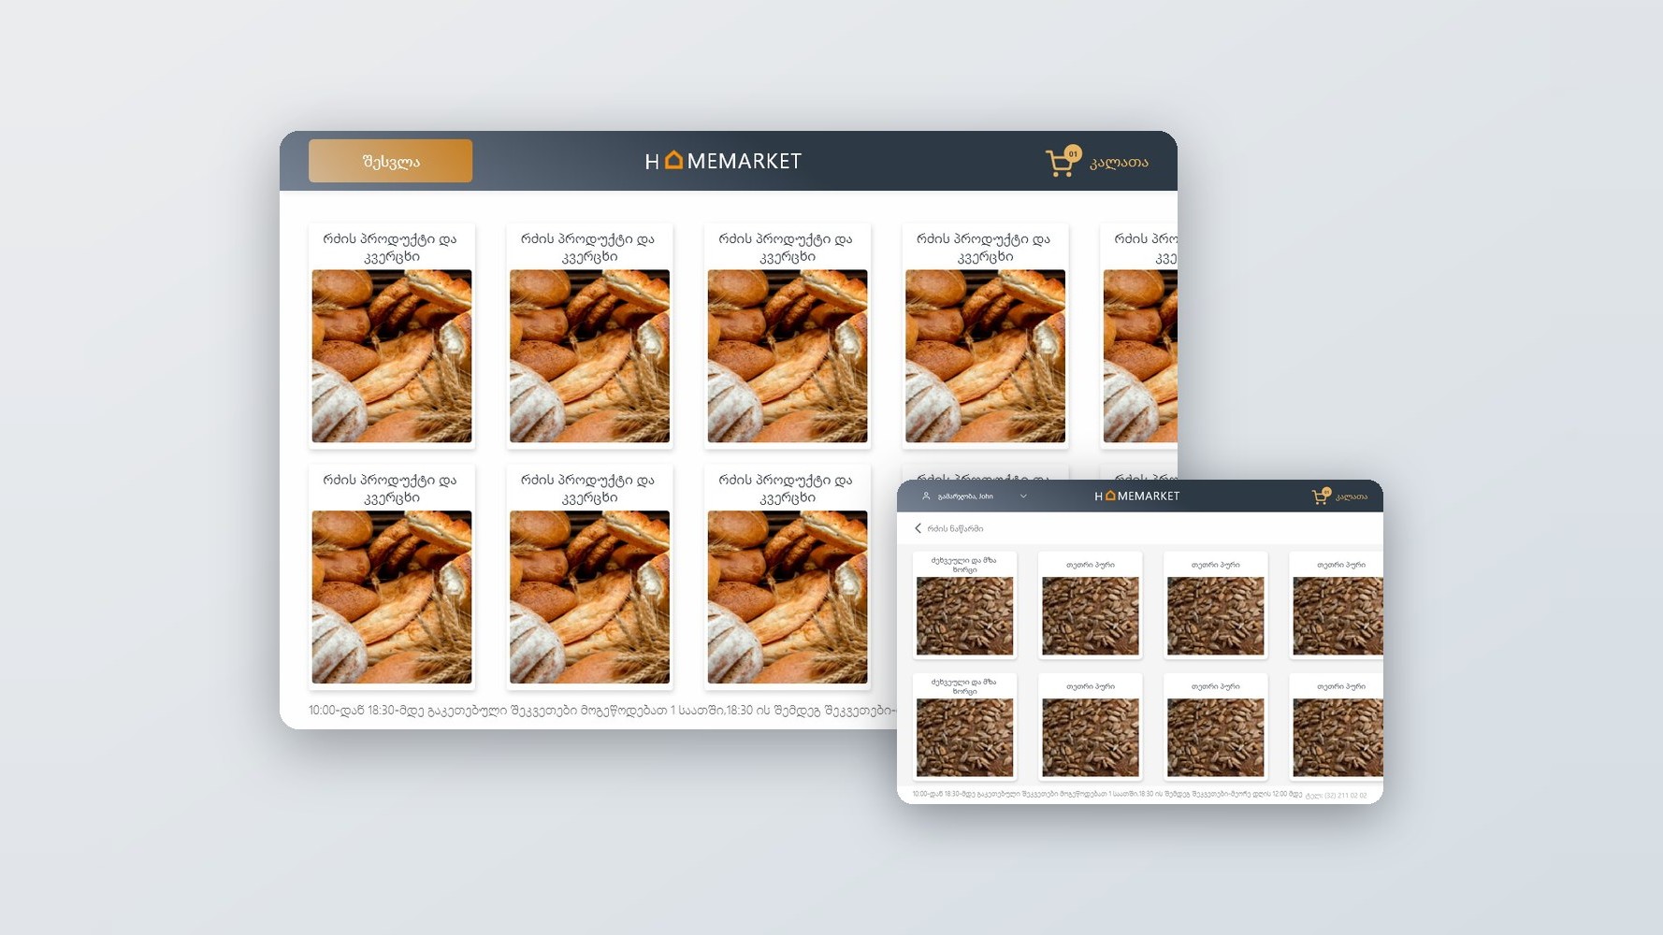Select first ქეხვეული და მზა ხორცი product card
The width and height of the screenshot is (1663, 935).
[x=964, y=605]
